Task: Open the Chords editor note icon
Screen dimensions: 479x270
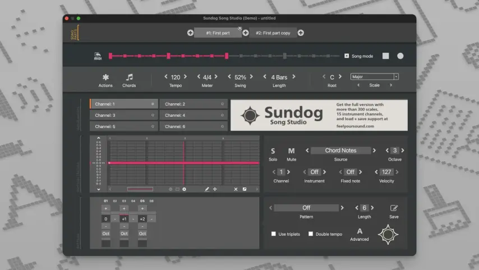Action: point(129,77)
